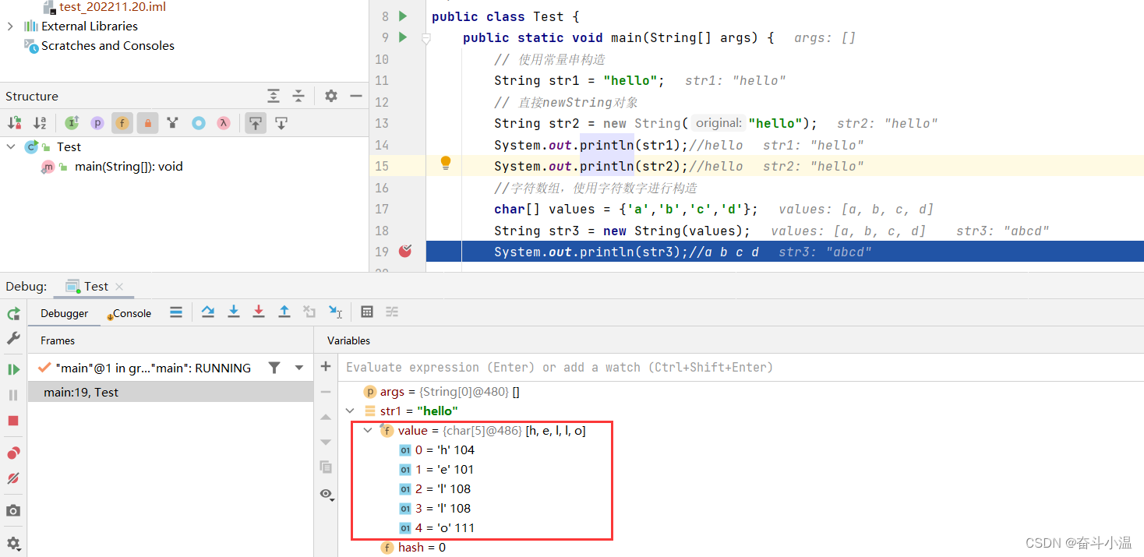Stop the debug session red square

pos(13,421)
